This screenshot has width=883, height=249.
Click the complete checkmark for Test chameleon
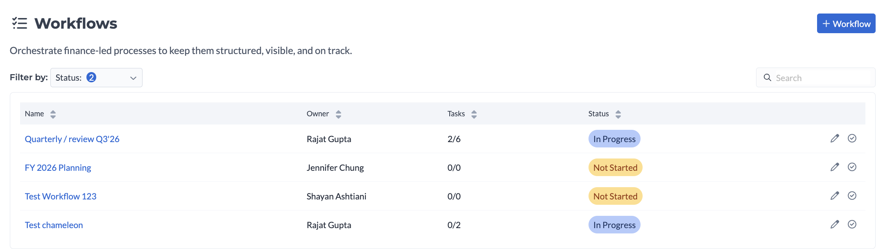pos(852,224)
